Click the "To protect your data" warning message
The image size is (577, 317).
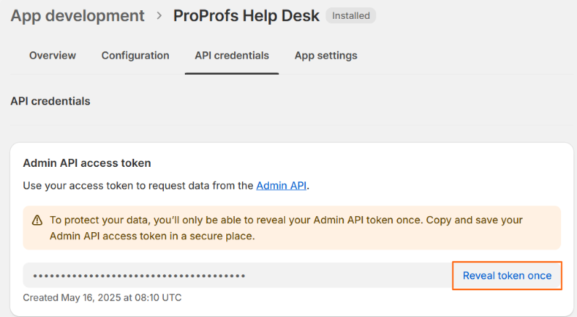click(x=286, y=220)
